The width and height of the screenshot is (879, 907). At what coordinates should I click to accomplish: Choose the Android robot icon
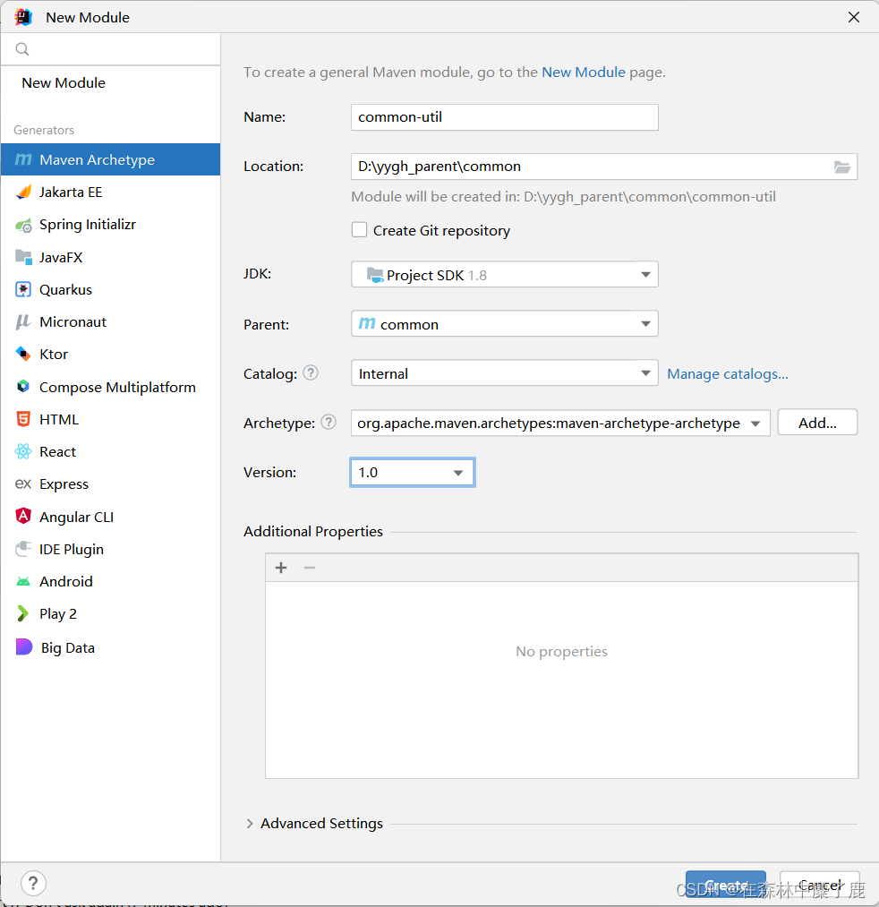[x=23, y=581]
